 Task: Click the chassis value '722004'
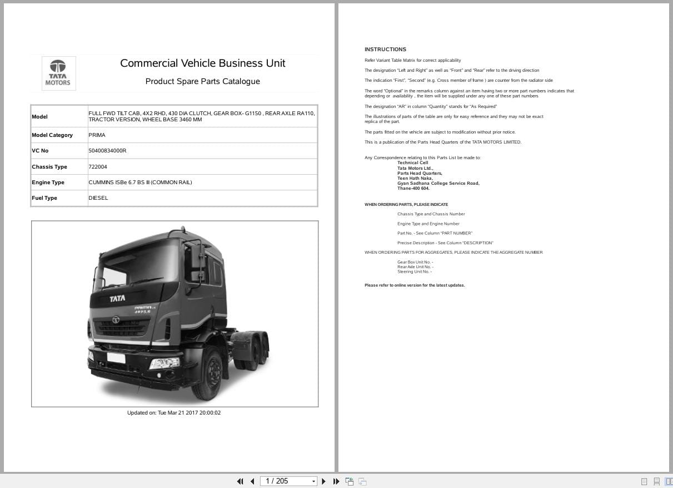point(98,167)
